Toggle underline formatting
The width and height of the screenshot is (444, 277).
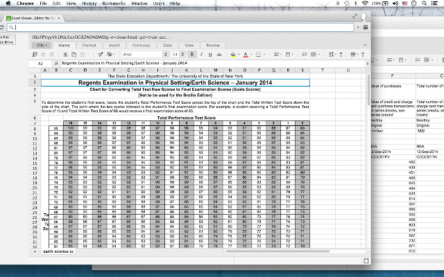pyautogui.click(x=210, y=54)
